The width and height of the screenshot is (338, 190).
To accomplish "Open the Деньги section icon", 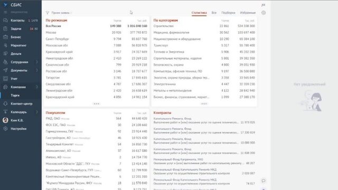I will 5,54.
